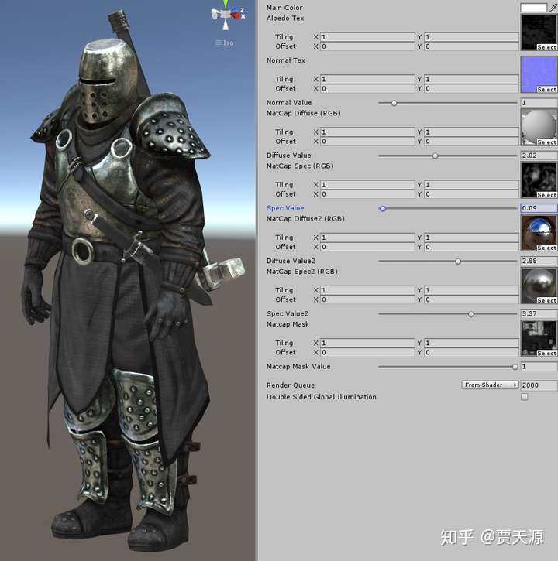Click the Render Queue label
Screen dimensions: 558x561
coord(291,385)
